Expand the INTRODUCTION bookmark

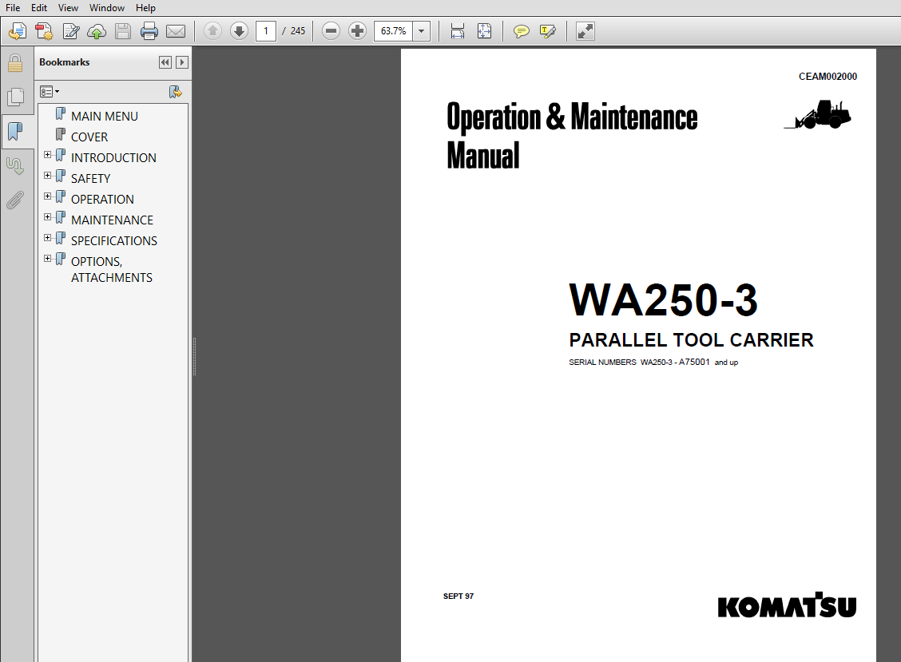pos(48,155)
